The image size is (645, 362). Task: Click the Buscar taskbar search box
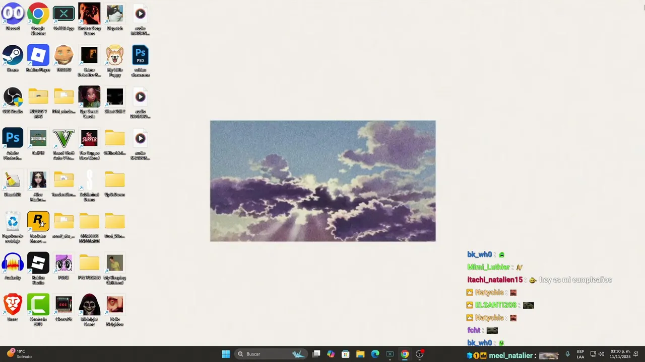pos(272,354)
